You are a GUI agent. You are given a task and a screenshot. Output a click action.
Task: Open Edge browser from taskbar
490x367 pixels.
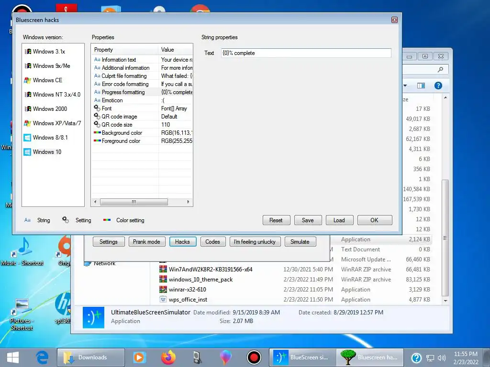pos(42,357)
